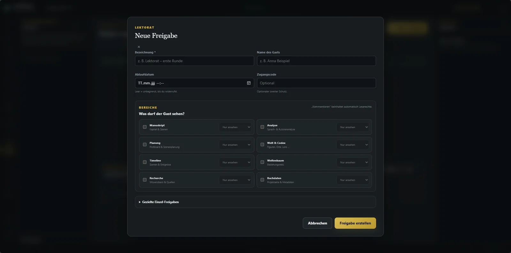511x253 pixels.
Task: Focus the Zugangscode input field
Action: pyautogui.click(x=317, y=83)
